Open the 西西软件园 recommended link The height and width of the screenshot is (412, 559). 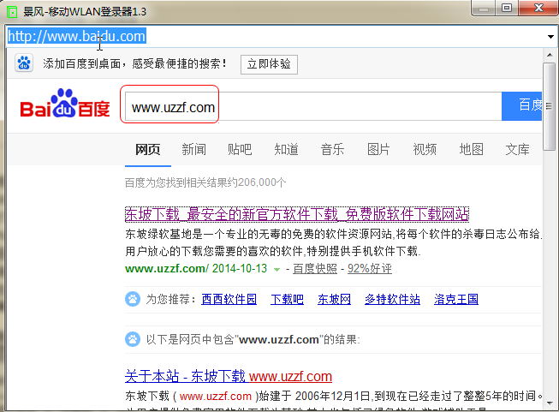pyautogui.click(x=229, y=299)
